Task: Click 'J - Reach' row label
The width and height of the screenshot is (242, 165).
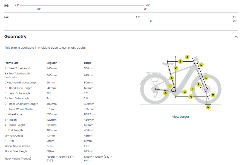Action: [10, 120]
